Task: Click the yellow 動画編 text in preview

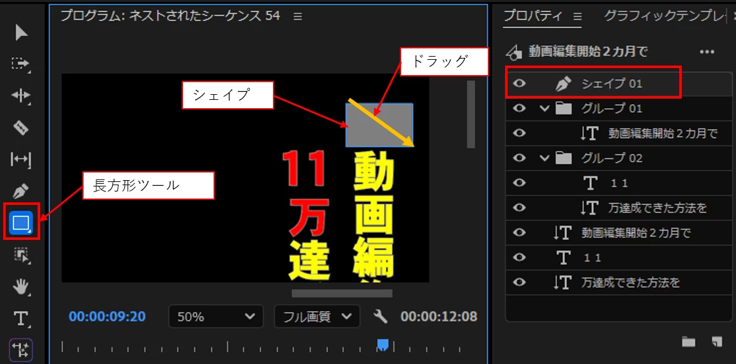Action: point(374,216)
